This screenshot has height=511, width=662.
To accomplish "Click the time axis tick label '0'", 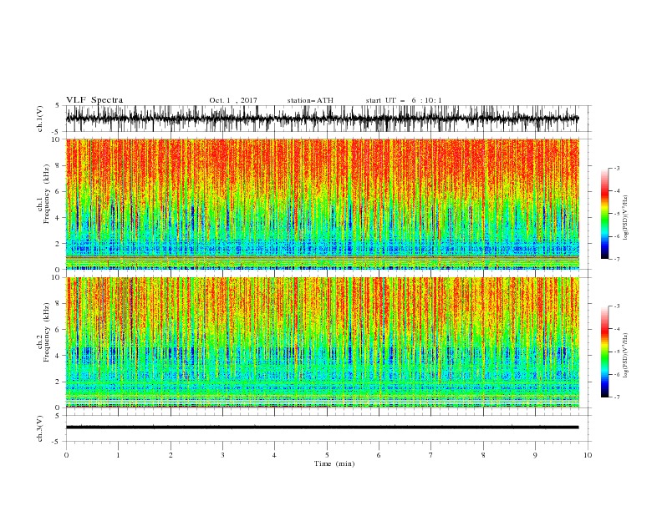I will click(x=66, y=455).
